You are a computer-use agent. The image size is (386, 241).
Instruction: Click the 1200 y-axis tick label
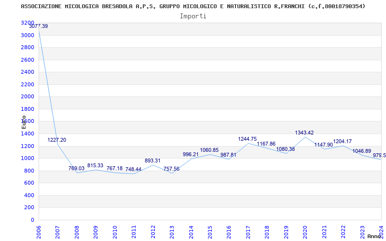pyautogui.click(x=28, y=146)
